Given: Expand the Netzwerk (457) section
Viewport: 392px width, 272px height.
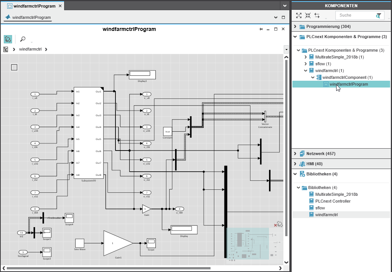Looking at the screenshot, I should (x=295, y=154).
